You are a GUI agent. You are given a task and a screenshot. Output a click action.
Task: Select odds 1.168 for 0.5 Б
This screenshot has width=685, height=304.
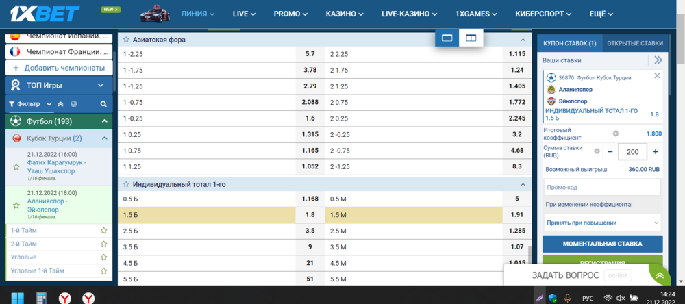click(x=310, y=199)
